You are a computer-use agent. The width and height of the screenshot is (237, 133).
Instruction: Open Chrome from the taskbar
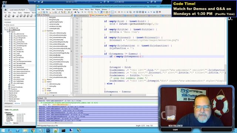click(33, 130)
